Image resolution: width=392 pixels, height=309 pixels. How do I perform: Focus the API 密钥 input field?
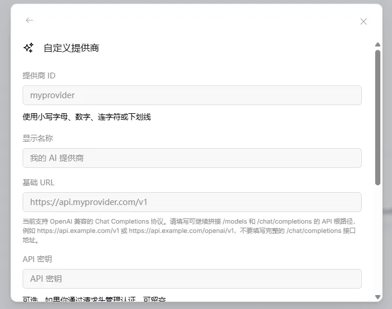click(192, 279)
